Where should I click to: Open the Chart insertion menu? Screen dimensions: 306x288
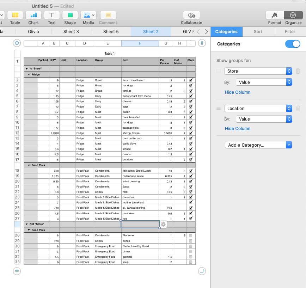pos(33,15)
